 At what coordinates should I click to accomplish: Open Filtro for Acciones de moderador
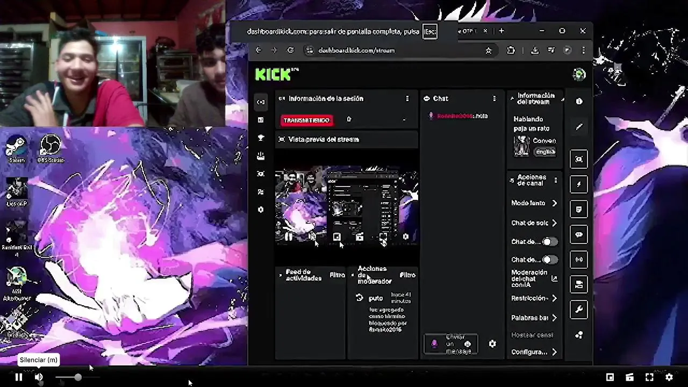click(x=407, y=275)
